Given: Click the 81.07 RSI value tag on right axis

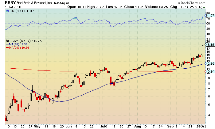Looking at the screenshot, I should click(x=210, y=15).
